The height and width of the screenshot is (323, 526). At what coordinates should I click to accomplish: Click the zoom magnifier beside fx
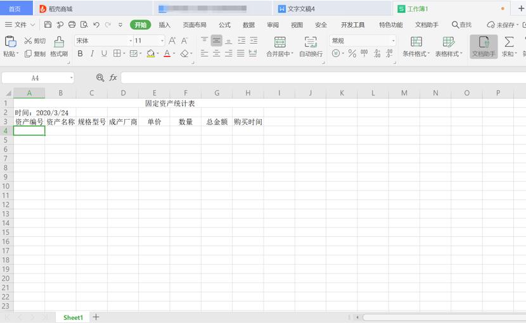click(100, 78)
